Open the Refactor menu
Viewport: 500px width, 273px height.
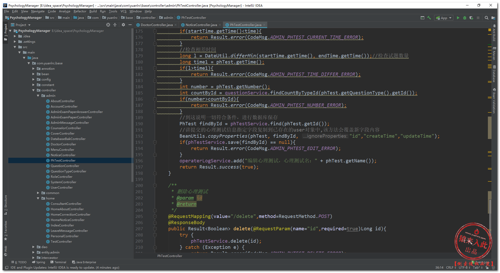tap(80, 11)
